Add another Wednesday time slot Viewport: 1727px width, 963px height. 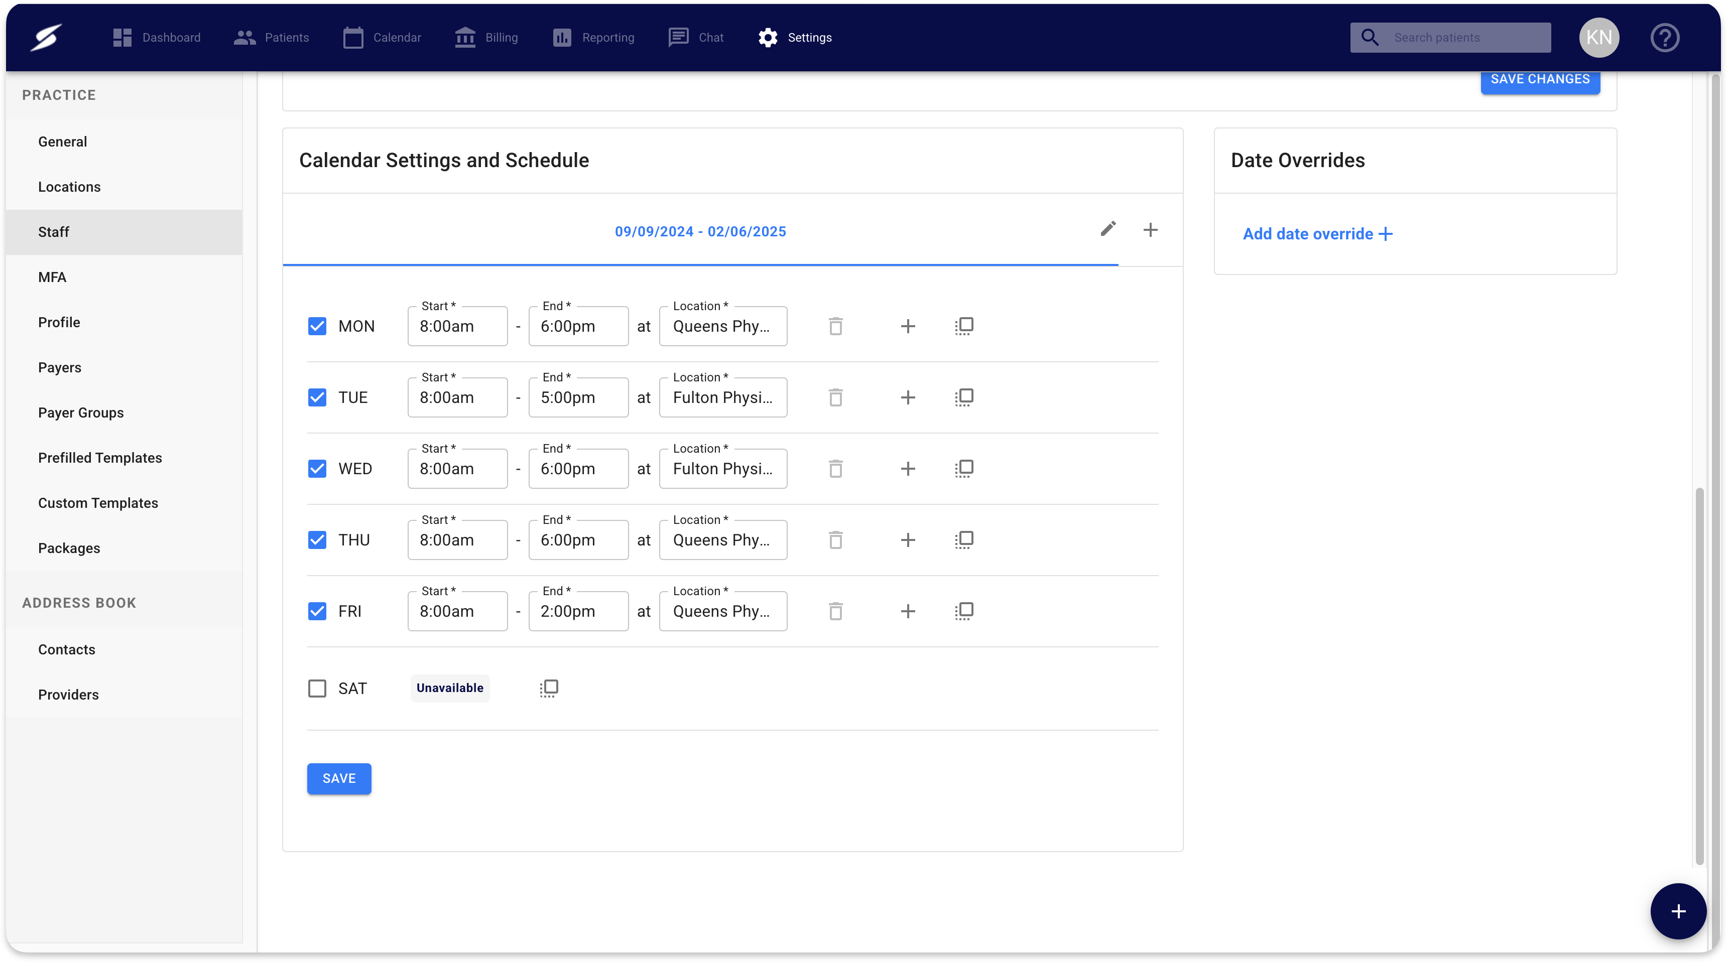click(x=908, y=468)
